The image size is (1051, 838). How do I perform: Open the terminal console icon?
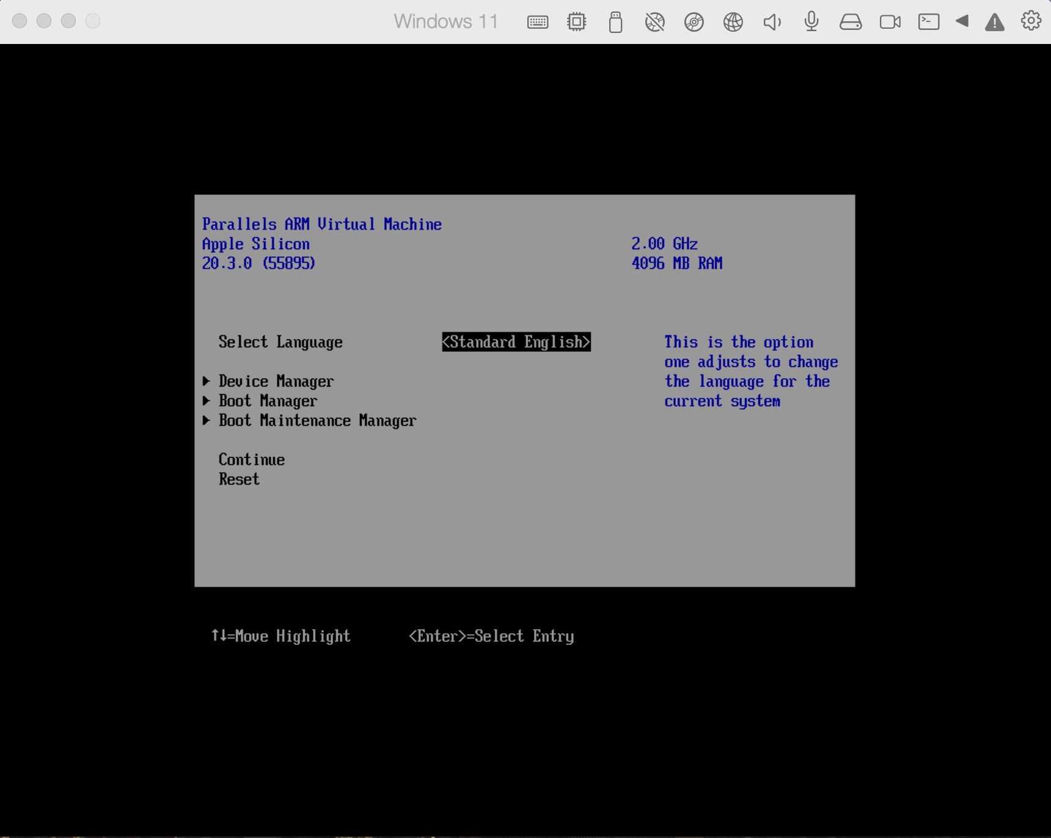929,22
